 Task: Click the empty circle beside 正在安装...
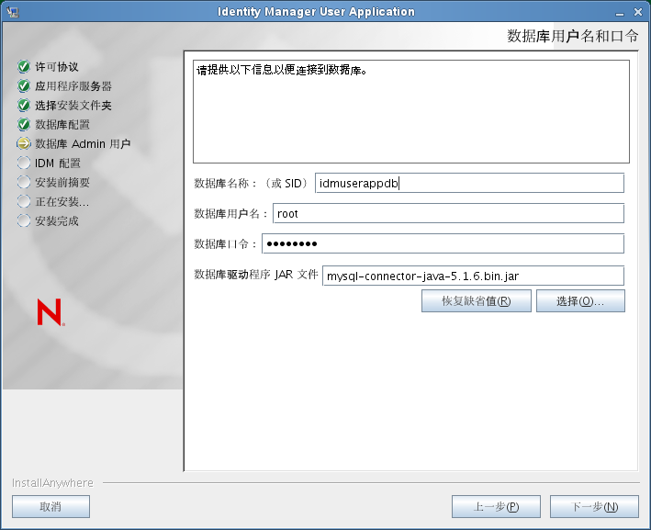click(24, 201)
